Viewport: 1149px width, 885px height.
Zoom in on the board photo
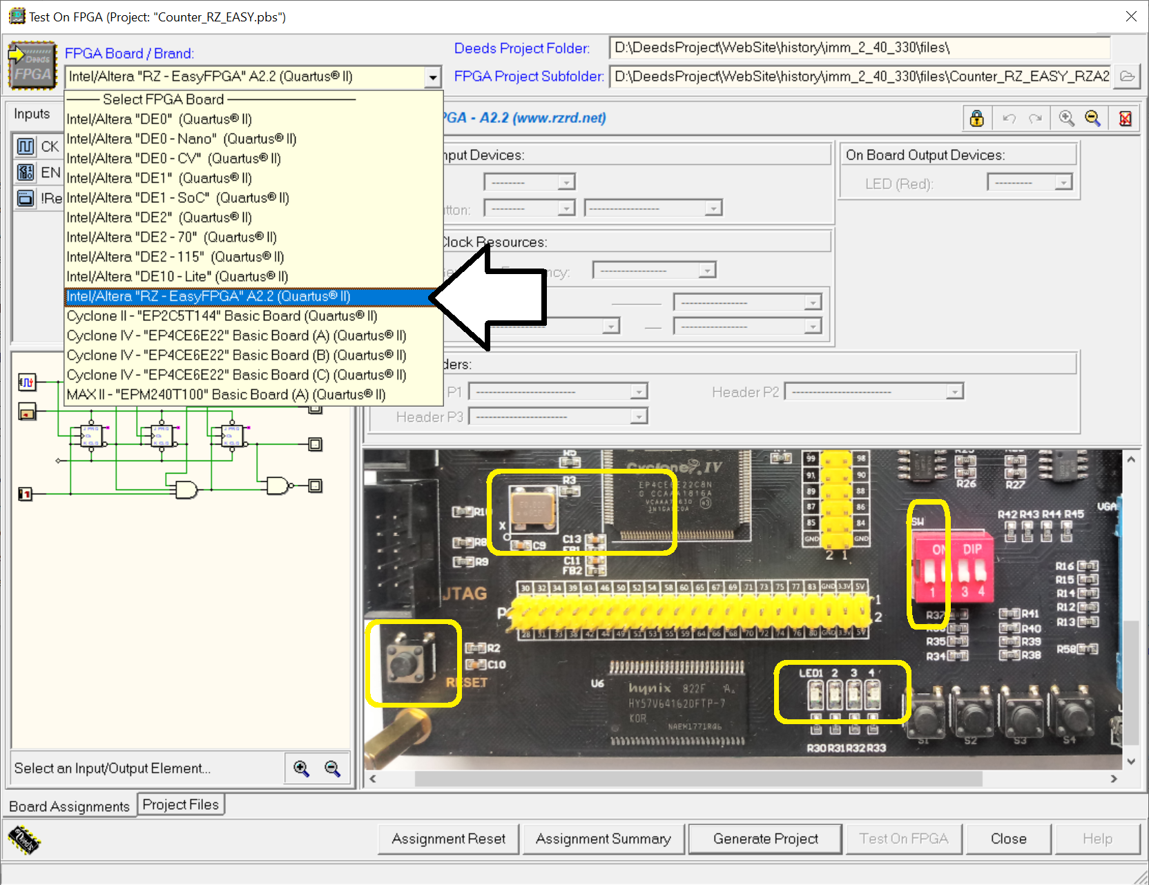[1066, 119]
